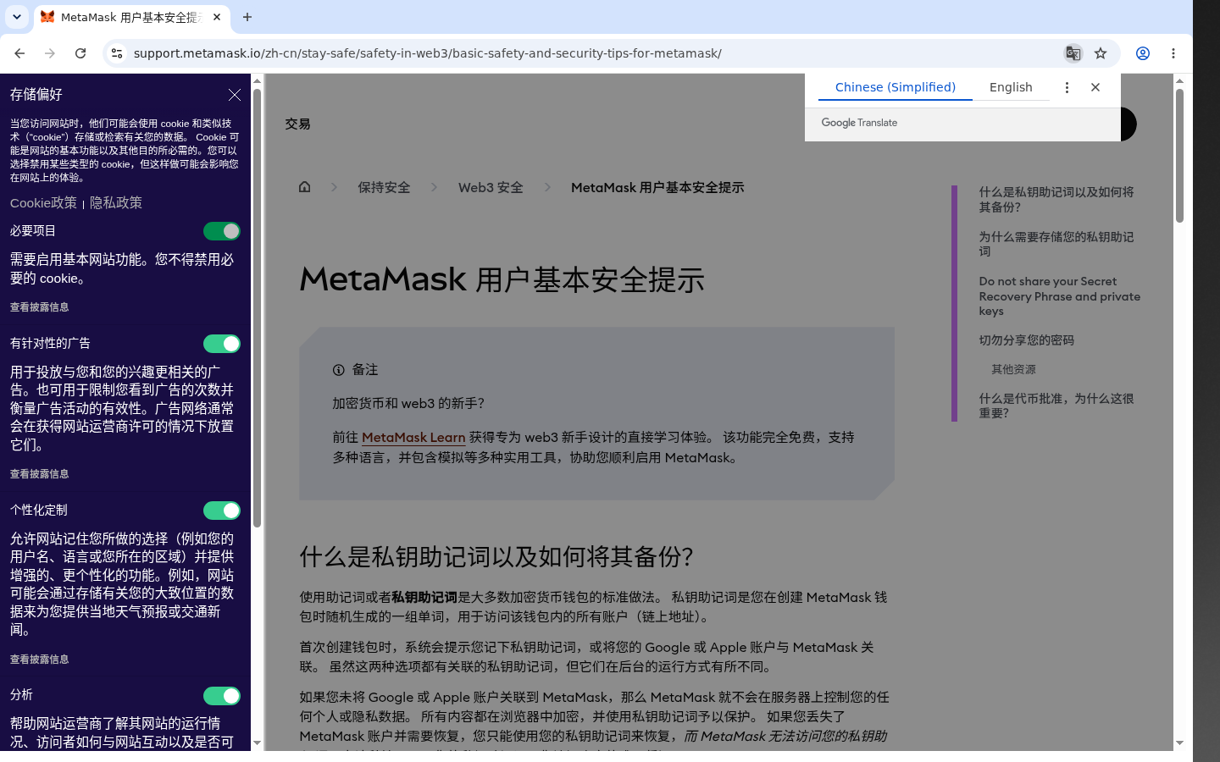Close the MetaMask browser tab
This screenshot has height=762, width=1220.
tap(217, 17)
